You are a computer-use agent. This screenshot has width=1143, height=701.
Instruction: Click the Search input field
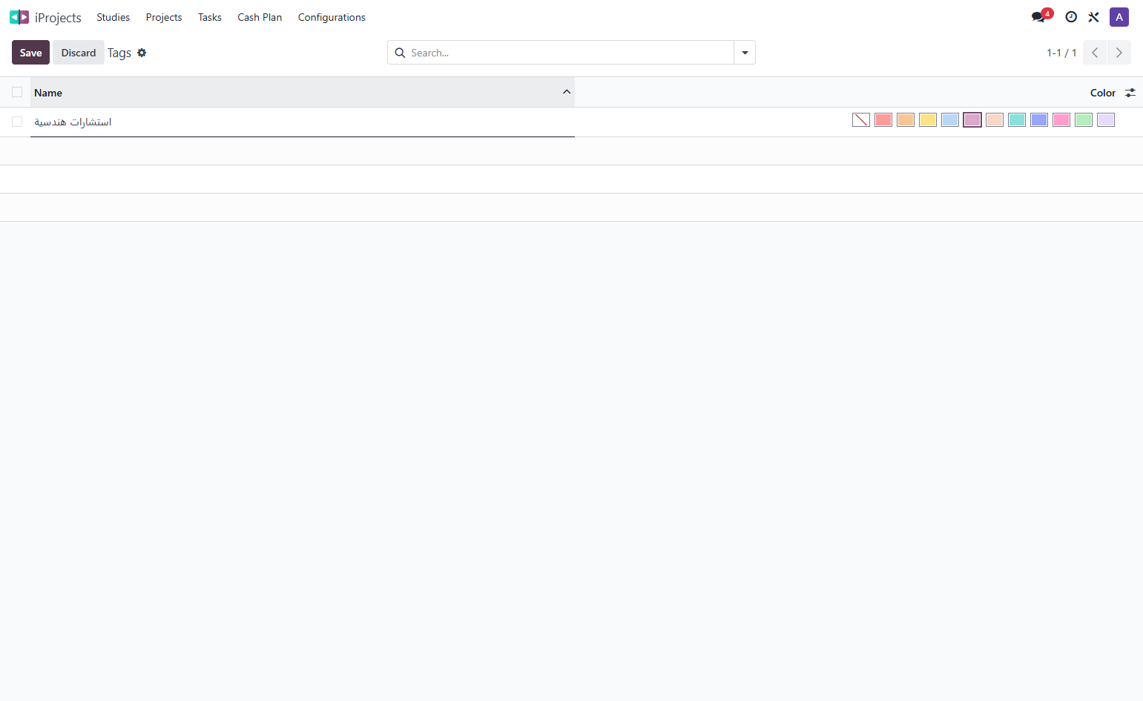pyautogui.click(x=570, y=53)
